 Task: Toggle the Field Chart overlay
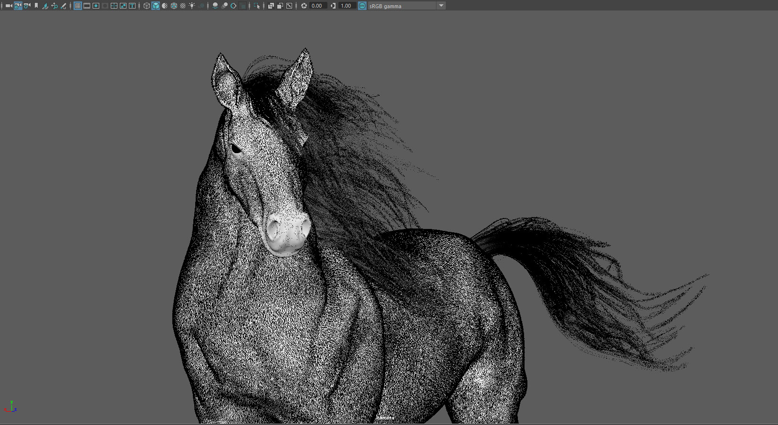pos(114,6)
